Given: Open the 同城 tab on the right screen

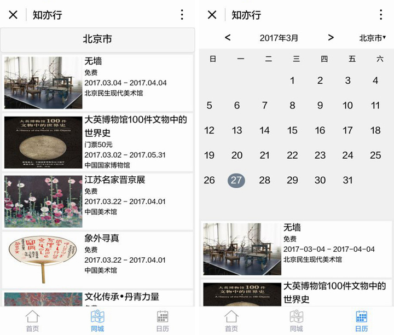Looking at the screenshot, I should [297, 321].
